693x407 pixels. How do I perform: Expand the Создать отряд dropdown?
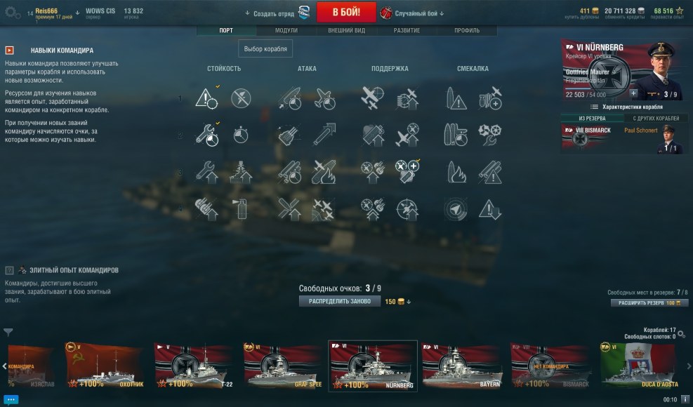[x=270, y=13]
